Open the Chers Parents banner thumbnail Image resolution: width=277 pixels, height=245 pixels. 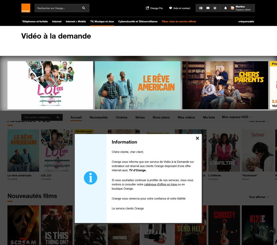point(225,85)
